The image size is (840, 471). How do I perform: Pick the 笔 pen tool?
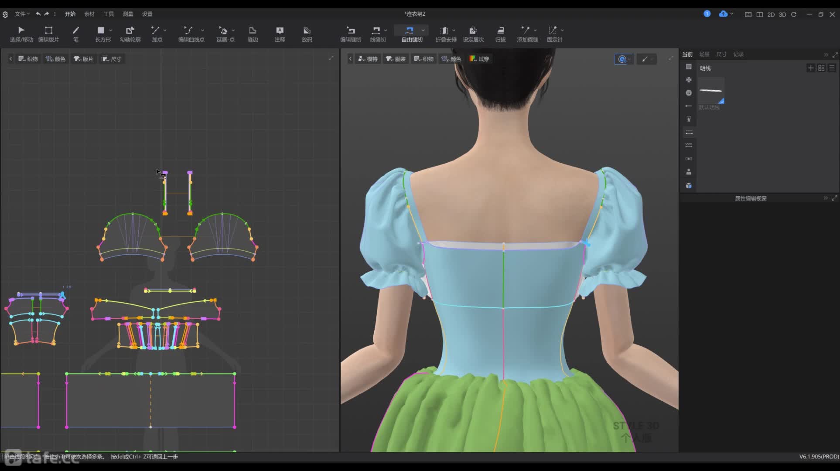pyautogui.click(x=76, y=34)
